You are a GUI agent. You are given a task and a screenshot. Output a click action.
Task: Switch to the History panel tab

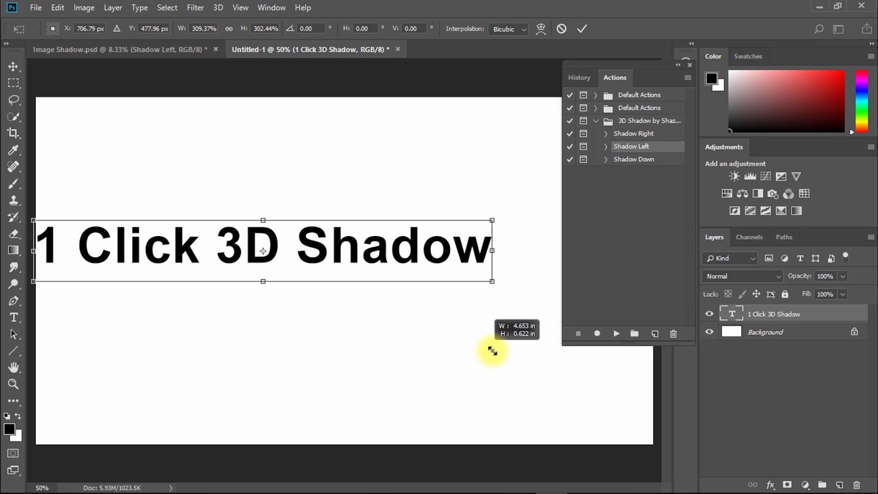point(579,77)
